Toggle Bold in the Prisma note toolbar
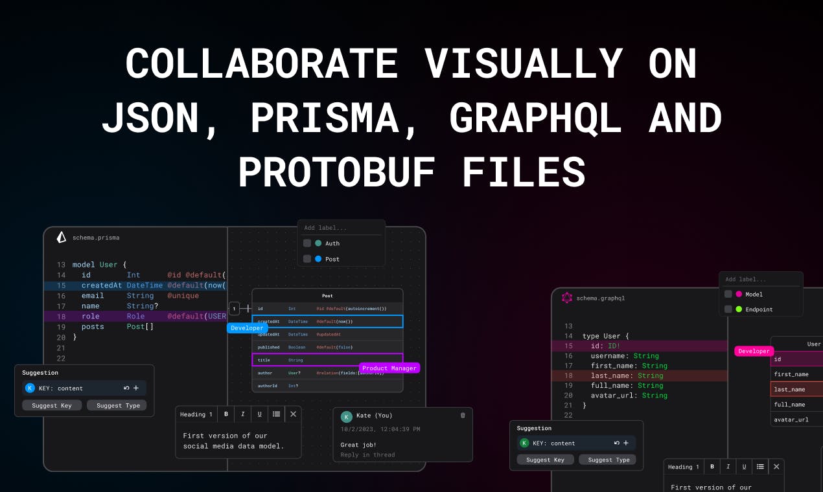 [x=226, y=414]
